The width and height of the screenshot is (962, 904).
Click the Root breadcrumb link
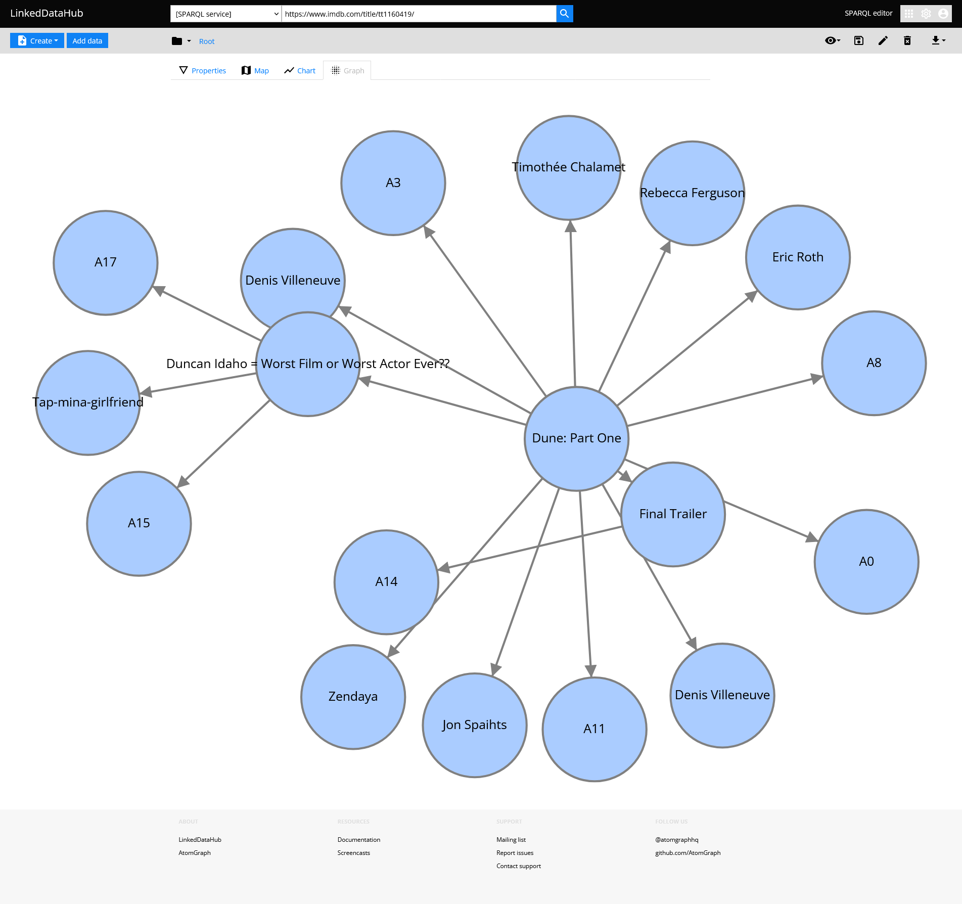(207, 41)
